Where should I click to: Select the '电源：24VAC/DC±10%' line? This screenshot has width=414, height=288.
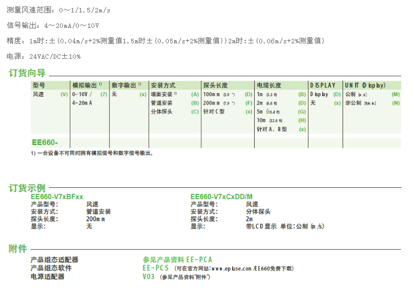[x=43, y=56]
